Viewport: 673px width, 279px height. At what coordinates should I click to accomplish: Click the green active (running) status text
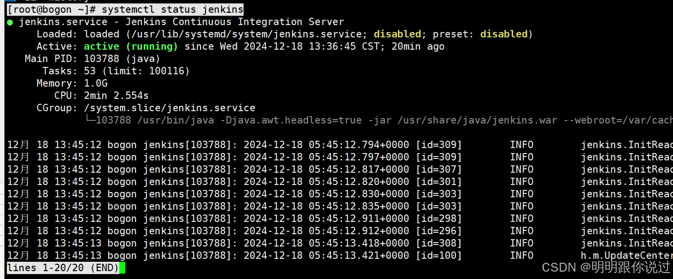pos(131,47)
